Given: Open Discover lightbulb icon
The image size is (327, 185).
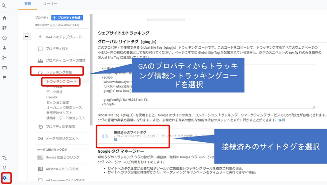Looking at the screenshot, I should pos(5,168).
